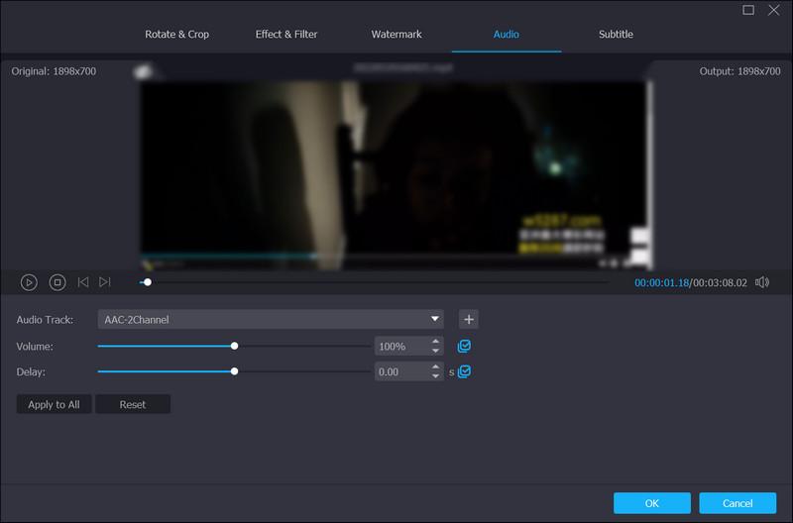
Task: Select the Subtitle tab
Action: (x=616, y=35)
